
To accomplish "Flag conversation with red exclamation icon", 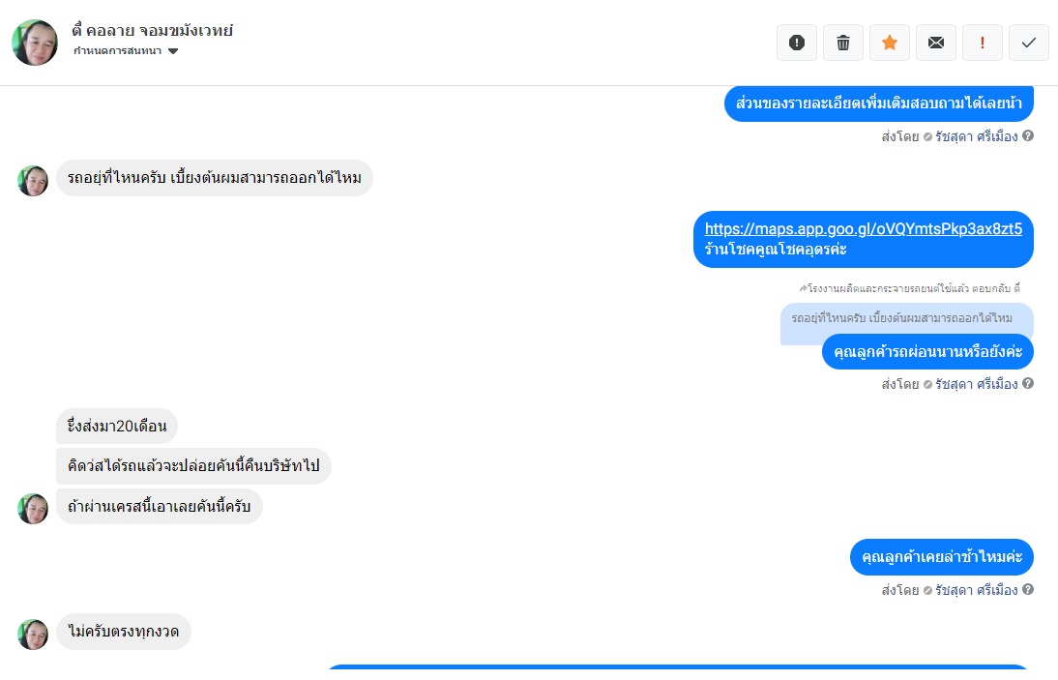I will click(x=983, y=43).
